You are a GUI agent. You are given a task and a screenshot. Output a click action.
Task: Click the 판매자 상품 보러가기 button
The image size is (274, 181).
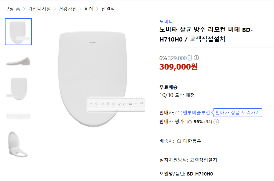point(237,112)
